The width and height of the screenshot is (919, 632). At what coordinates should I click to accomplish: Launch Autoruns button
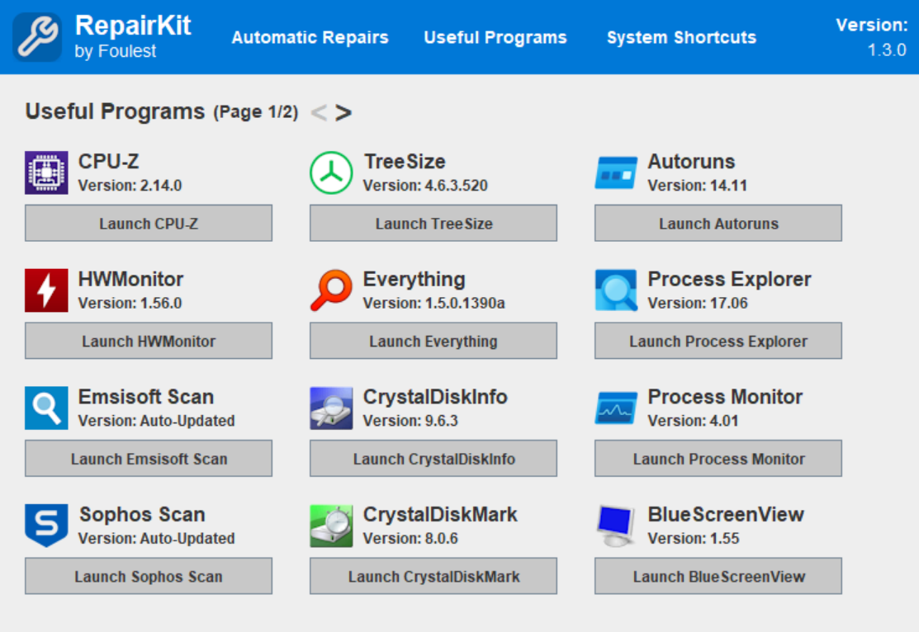(718, 223)
